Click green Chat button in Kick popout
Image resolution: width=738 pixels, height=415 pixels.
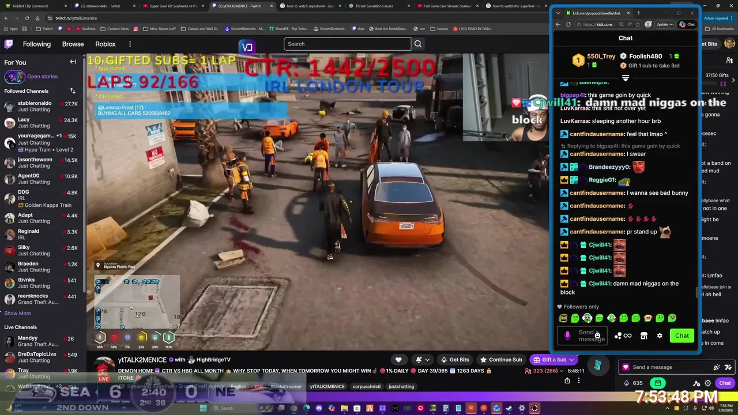(682, 335)
